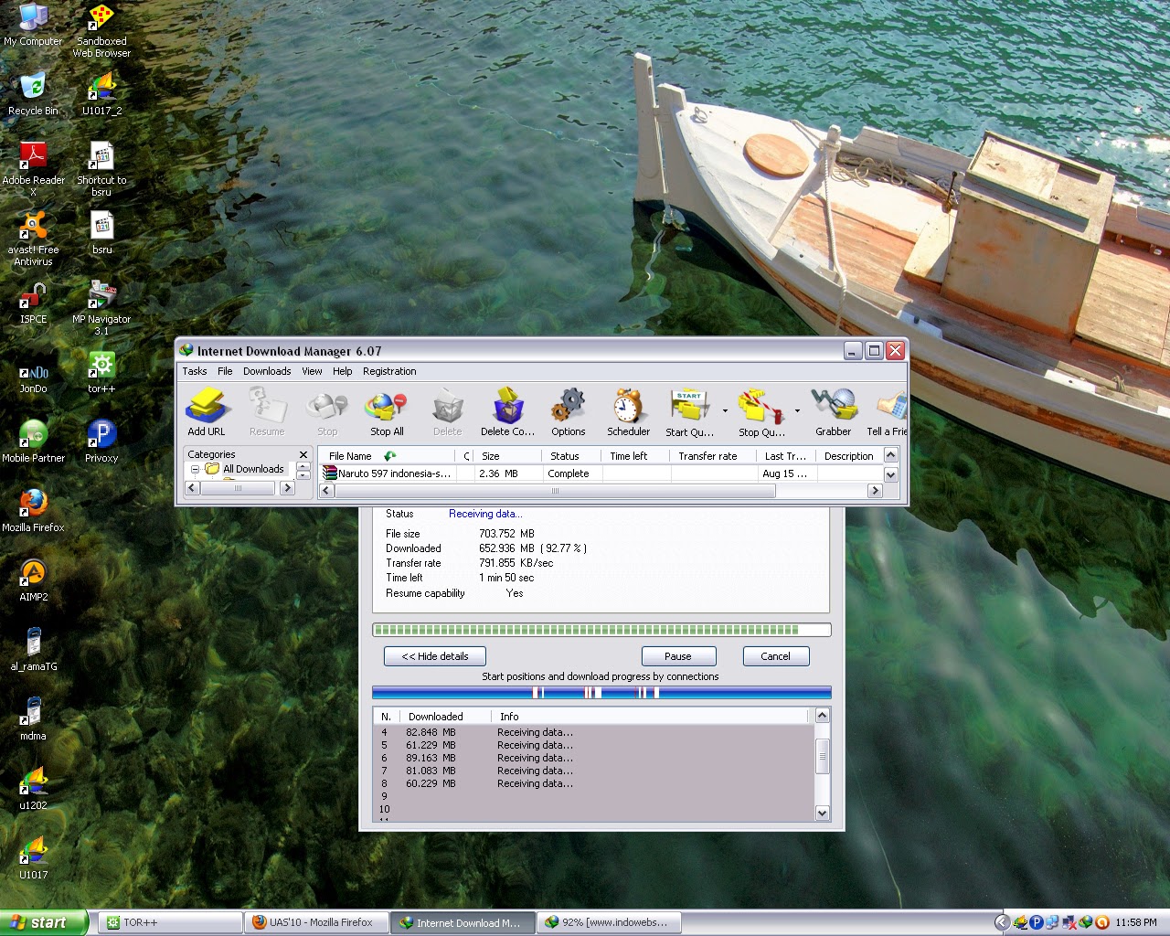Click the download progress bar
The height and width of the screenshot is (936, 1170).
[601, 630]
